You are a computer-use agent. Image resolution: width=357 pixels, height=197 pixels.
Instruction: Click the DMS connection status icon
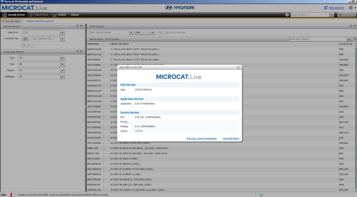click(x=11, y=195)
